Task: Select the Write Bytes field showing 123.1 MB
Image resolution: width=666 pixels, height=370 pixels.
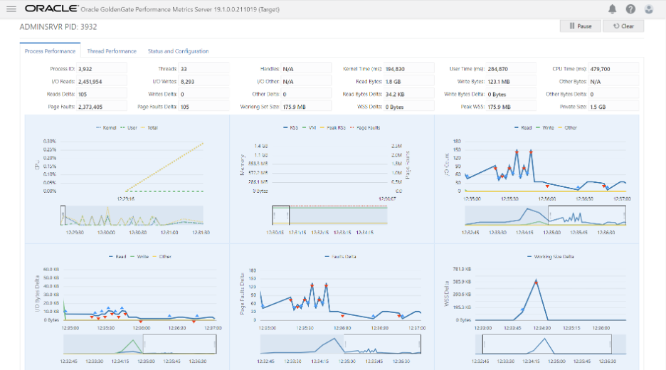Action: click(511, 81)
